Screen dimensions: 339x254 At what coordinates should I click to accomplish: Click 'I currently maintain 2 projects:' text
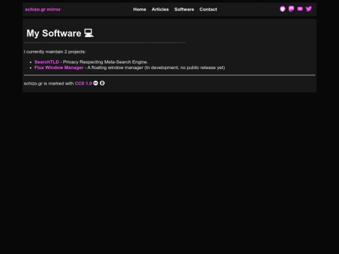55,52
